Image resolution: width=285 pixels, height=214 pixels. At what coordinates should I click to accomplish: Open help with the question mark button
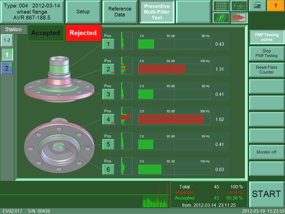coord(276,6)
